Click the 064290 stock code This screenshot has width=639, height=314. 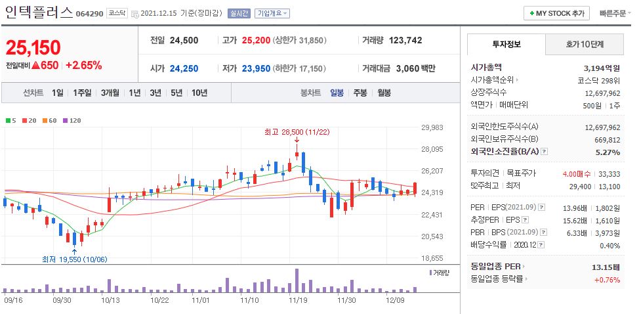pyautogui.click(x=90, y=14)
